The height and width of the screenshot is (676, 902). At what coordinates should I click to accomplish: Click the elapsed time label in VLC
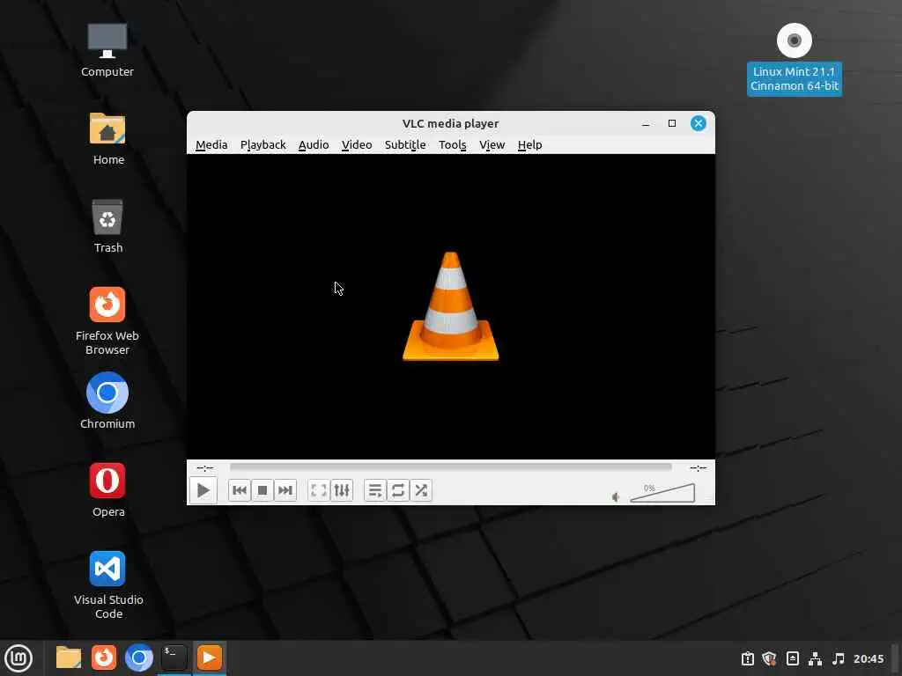(204, 468)
